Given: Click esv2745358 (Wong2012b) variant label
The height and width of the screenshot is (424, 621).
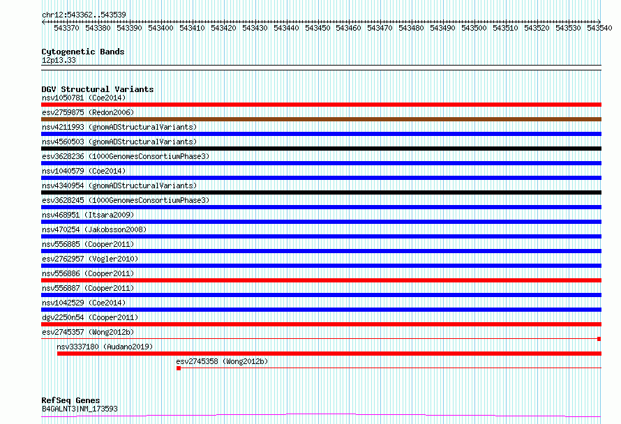Looking at the screenshot, I should pos(222,361).
